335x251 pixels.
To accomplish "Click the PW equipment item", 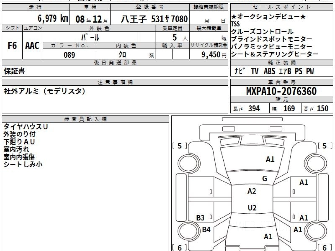I will point(310,71).
